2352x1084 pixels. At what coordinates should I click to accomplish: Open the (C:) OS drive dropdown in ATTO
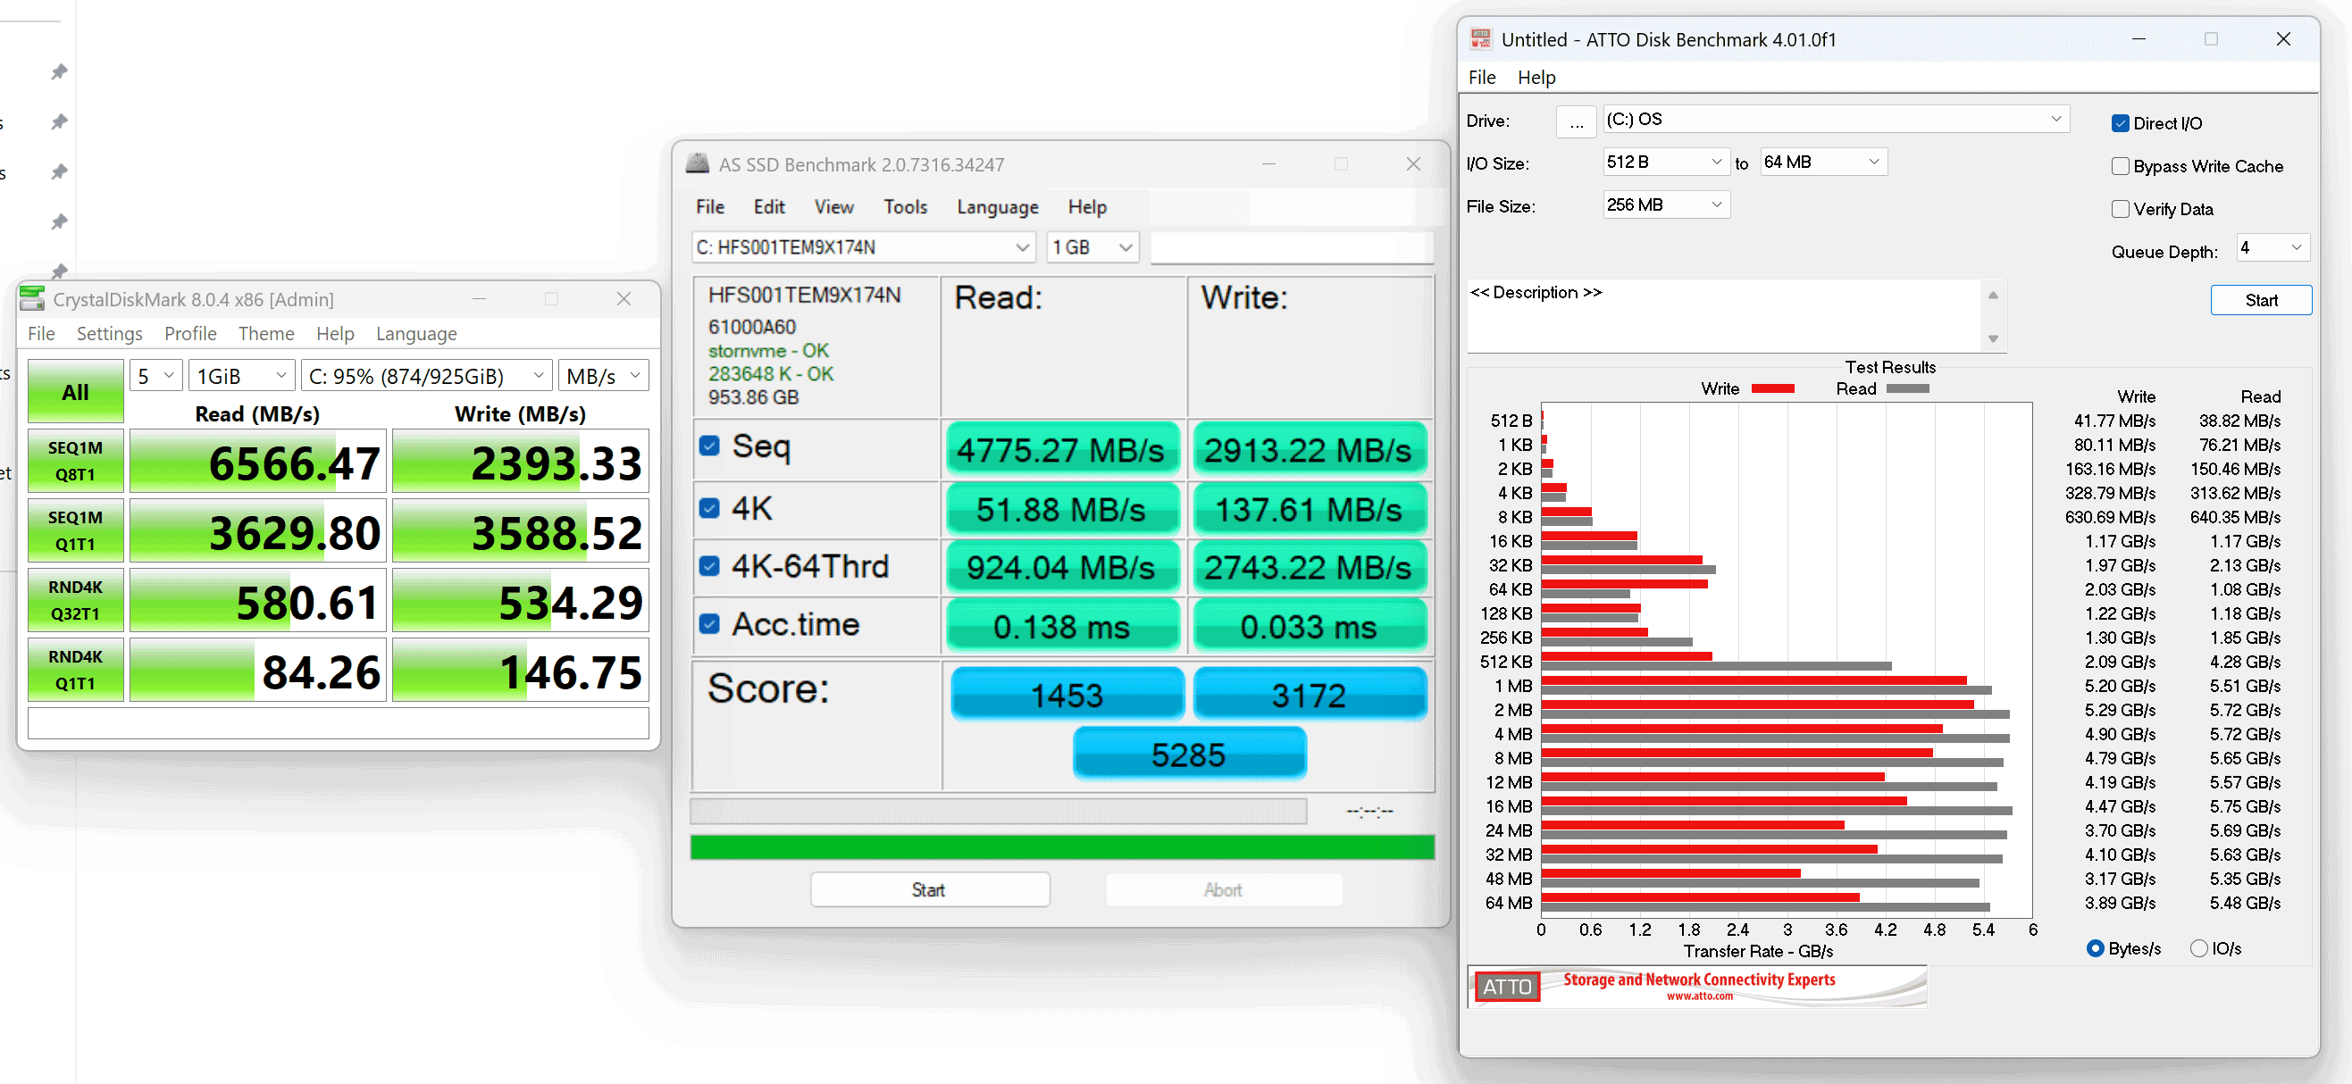pyautogui.click(x=1835, y=119)
